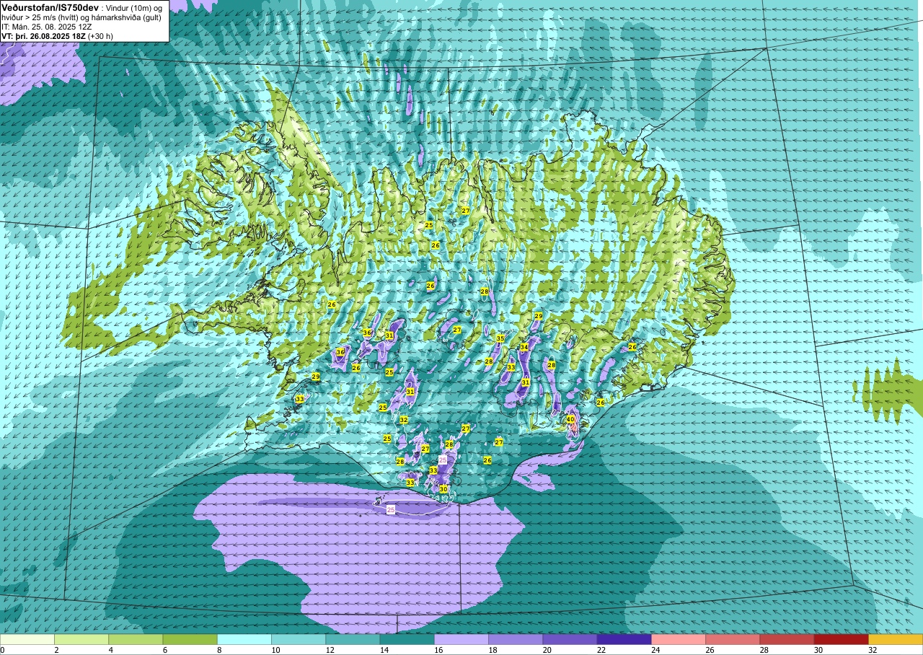Viewport: 923px width, 655px height.
Task: Click the Veðurstofan/IS750dev title text
Action: pyautogui.click(x=50, y=7)
